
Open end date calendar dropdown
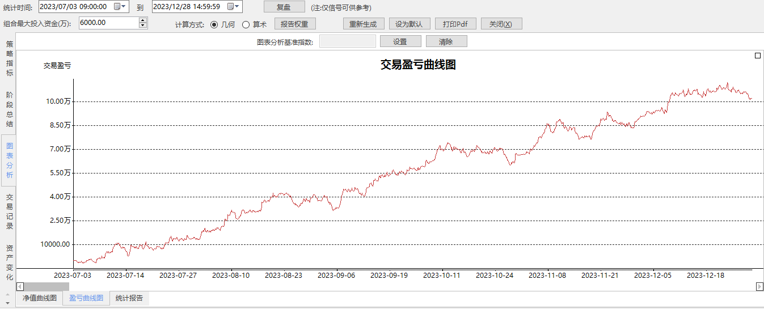[x=234, y=7]
